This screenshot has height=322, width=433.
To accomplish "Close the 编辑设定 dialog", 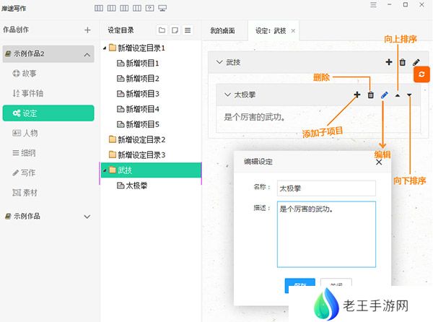I will 379,162.
